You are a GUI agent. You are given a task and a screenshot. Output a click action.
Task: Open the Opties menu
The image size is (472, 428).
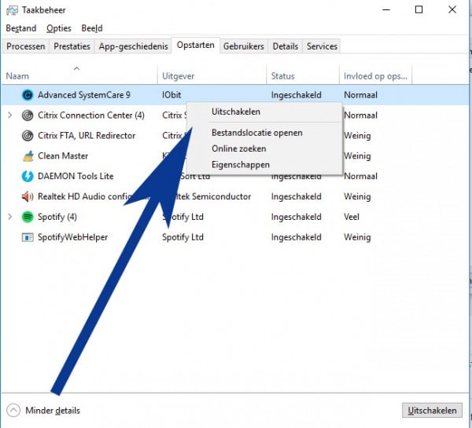pos(59,28)
